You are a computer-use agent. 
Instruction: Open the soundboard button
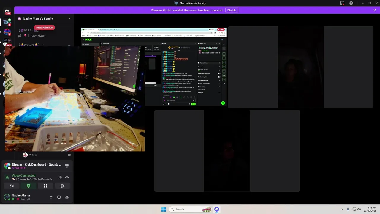(x=62, y=186)
